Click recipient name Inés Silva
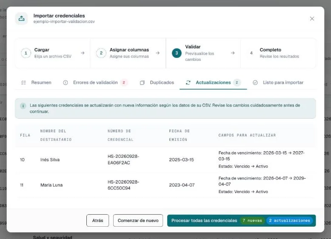Screen dimensions: 331x239 (x=50, y=159)
